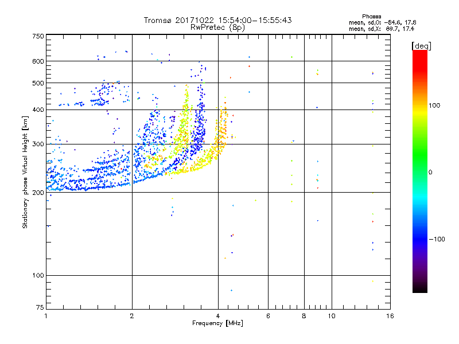The width and height of the screenshot is (459, 344).
Task: Select the "mean, sd,O: -84.6, 17.8" line
Action: [382, 22]
